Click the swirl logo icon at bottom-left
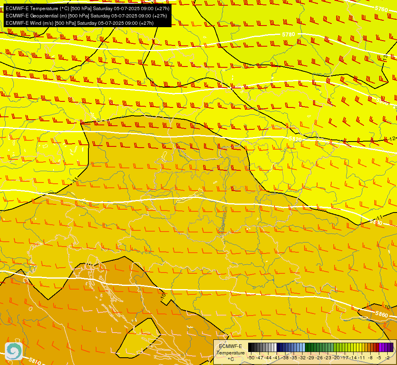397x365 pixels. tap(14, 351)
